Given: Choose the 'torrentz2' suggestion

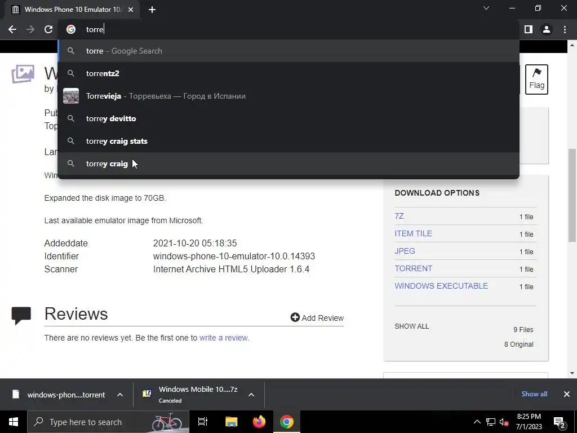Looking at the screenshot, I should (x=288, y=73).
